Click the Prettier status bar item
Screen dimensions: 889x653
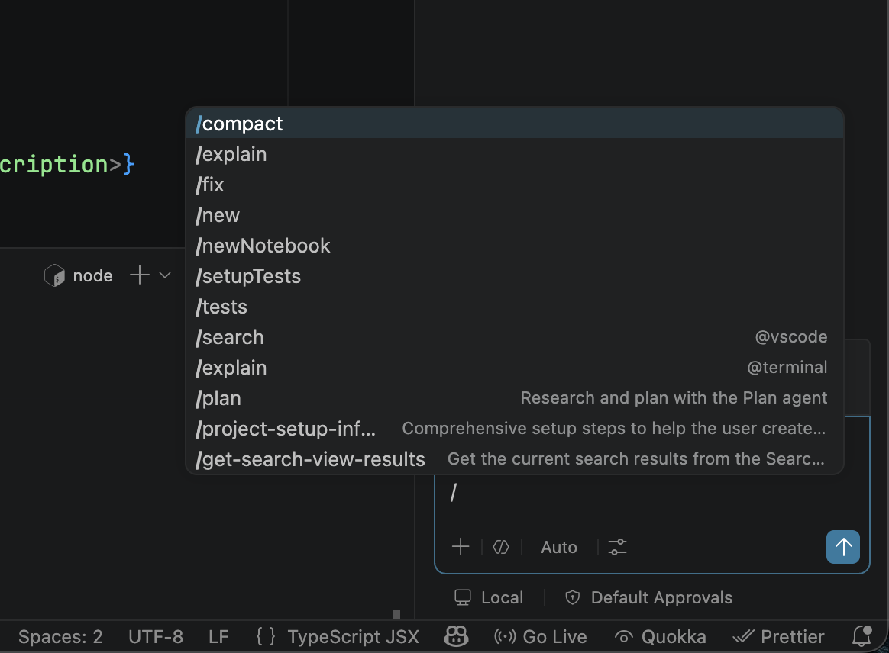click(x=778, y=636)
